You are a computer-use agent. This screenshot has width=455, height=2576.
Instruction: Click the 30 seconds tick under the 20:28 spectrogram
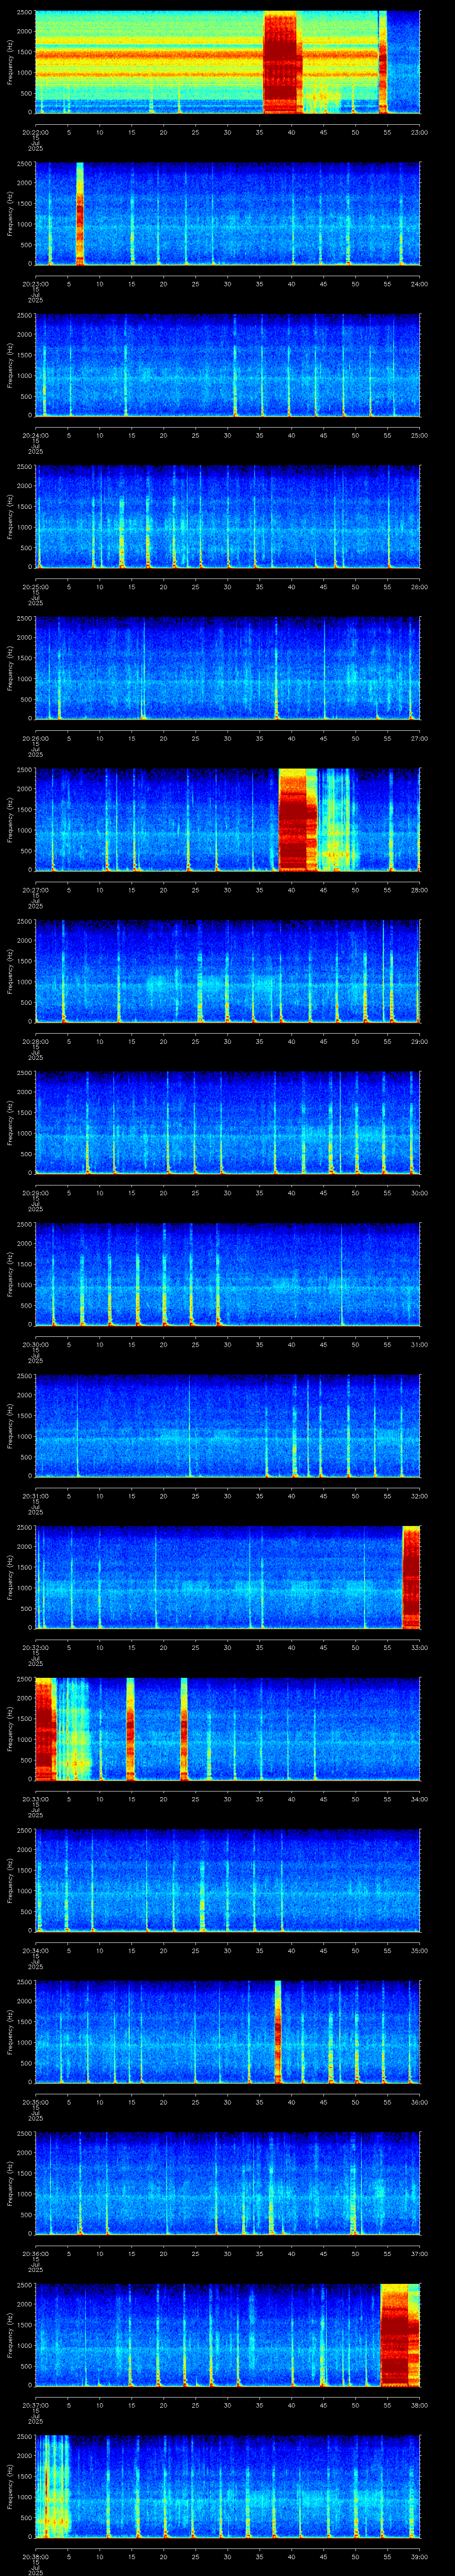click(228, 1041)
